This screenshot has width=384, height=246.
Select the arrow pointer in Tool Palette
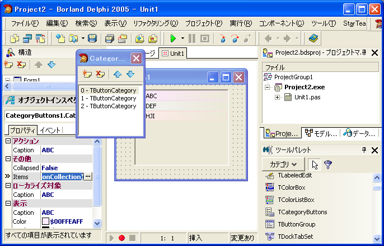[x=315, y=164]
